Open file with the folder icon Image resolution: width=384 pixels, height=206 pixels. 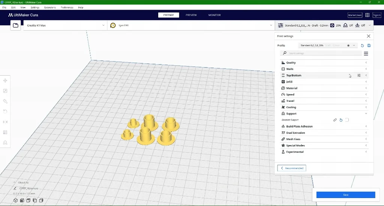click(15, 25)
